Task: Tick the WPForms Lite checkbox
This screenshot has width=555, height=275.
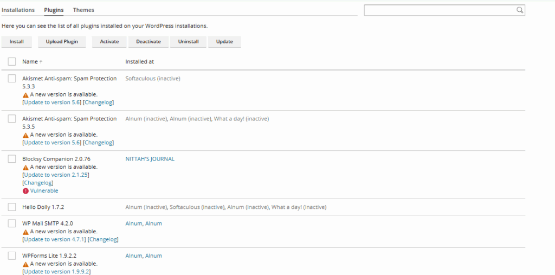Action: coord(12,255)
